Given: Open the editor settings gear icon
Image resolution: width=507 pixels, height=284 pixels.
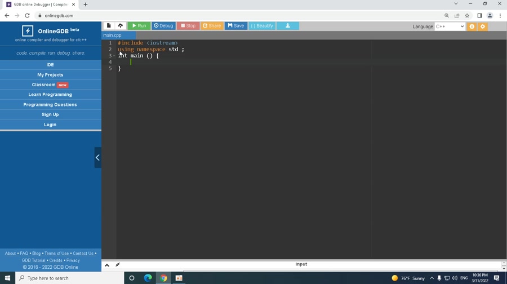Looking at the screenshot, I should click(483, 26).
